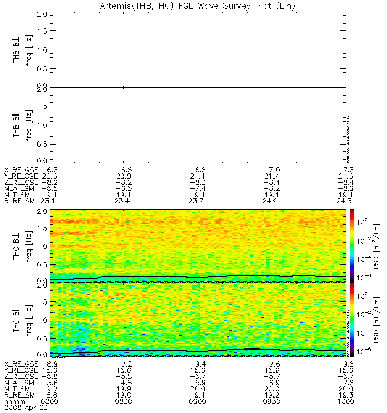Click the PSD color bar beside THC B⊥ panel
The image size is (387, 413).
pos(352,246)
